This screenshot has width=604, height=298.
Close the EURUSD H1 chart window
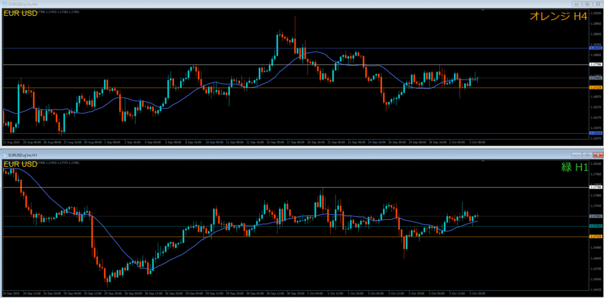tap(597, 154)
